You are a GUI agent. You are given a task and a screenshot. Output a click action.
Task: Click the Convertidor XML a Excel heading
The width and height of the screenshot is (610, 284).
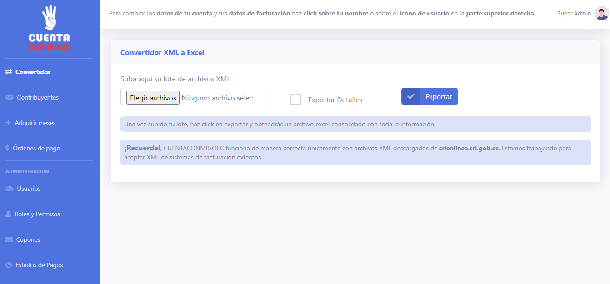162,53
